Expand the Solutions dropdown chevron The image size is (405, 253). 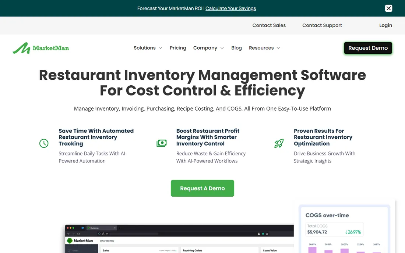(x=161, y=48)
